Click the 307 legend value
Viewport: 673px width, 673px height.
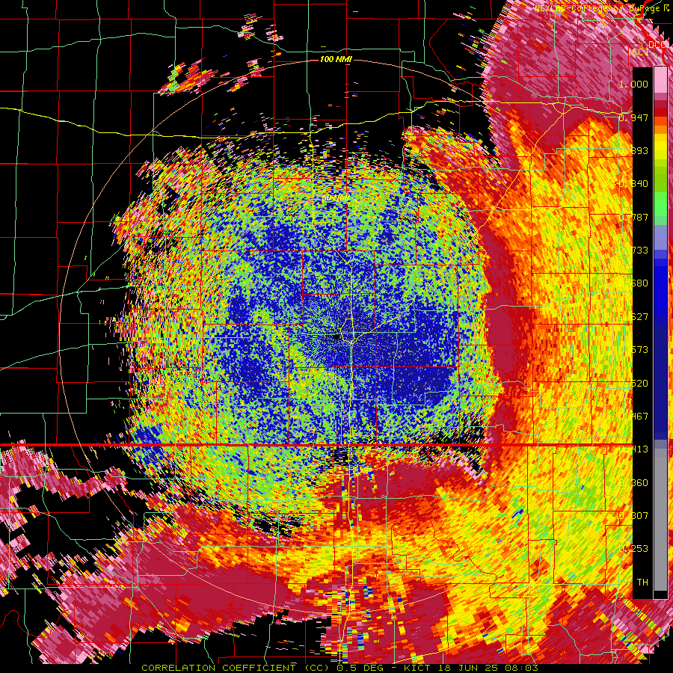click(x=639, y=516)
